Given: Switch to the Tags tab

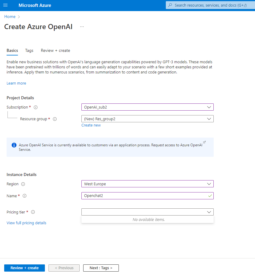Looking at the screenshot, I should [29, 50].
